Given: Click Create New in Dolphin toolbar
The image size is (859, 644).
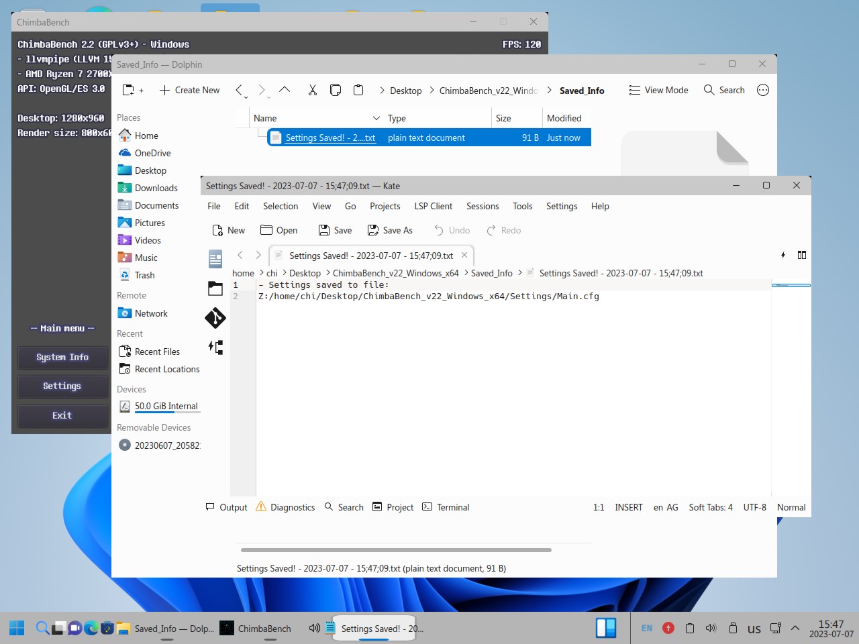Looking at the screenshot, I should tap(189, 90).
